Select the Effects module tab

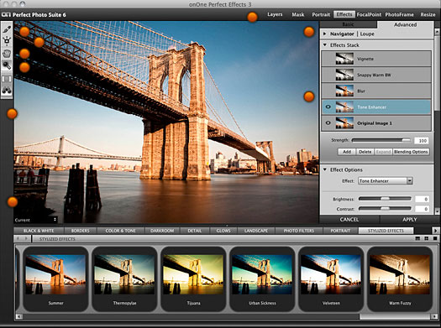pyautogui.click(x=344, y=14)
